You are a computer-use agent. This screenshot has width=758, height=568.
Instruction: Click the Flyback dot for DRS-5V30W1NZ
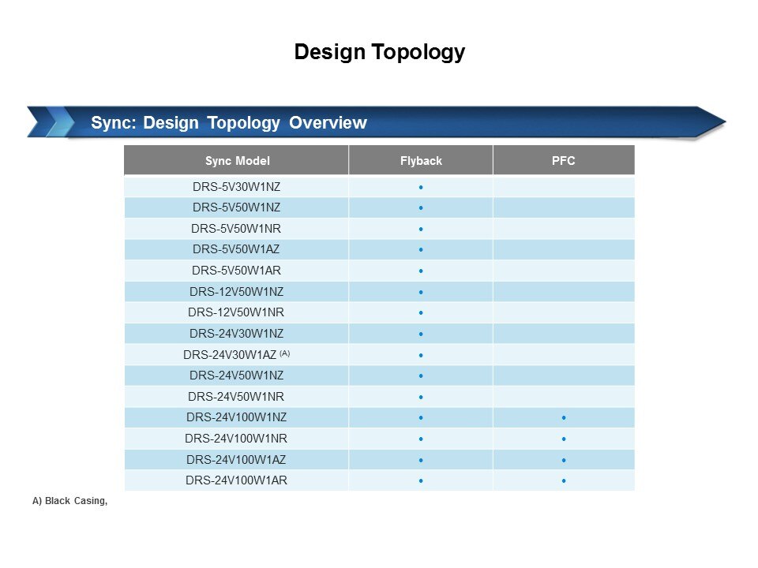422,187
